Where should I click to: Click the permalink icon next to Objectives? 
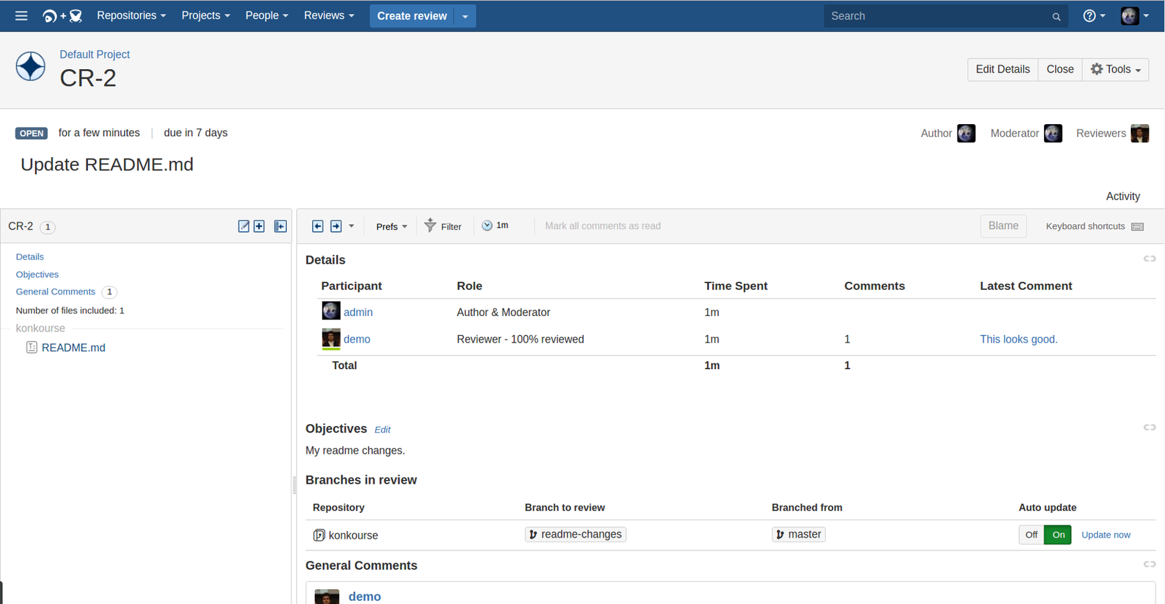click(x=1150, y=427)
